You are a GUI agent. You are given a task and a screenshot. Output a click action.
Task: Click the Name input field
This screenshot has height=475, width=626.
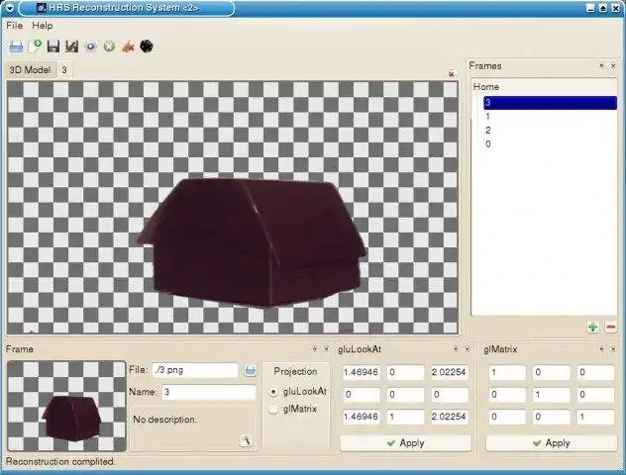coord(207,393)
